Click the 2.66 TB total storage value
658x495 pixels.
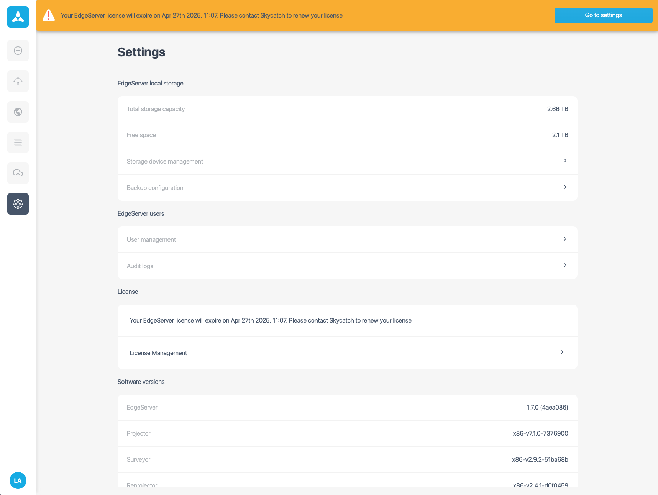[x=558, y=109]
